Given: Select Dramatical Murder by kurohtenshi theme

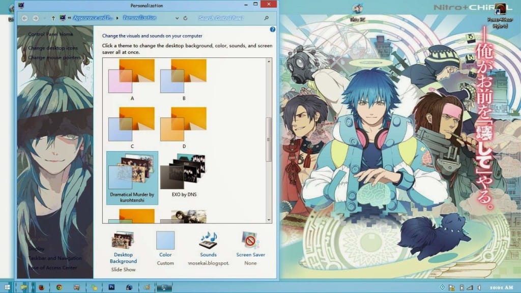Looking at the screenshot, I should [x=132, y=178].
